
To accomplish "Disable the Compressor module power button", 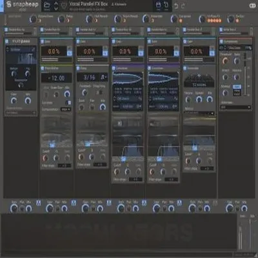I will 221,41.
